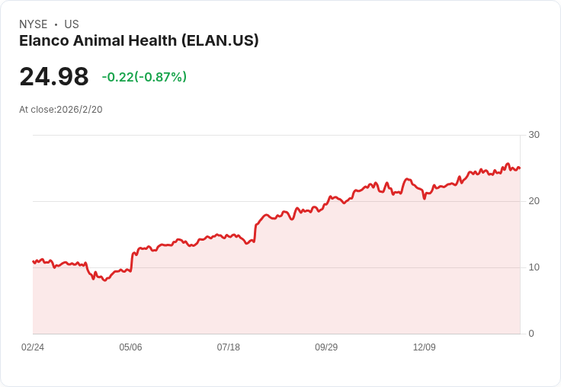The height and width of the screenshot is (387, 561).
Task: Click the 05/06 x-axis date label
Action: (130, 347)
